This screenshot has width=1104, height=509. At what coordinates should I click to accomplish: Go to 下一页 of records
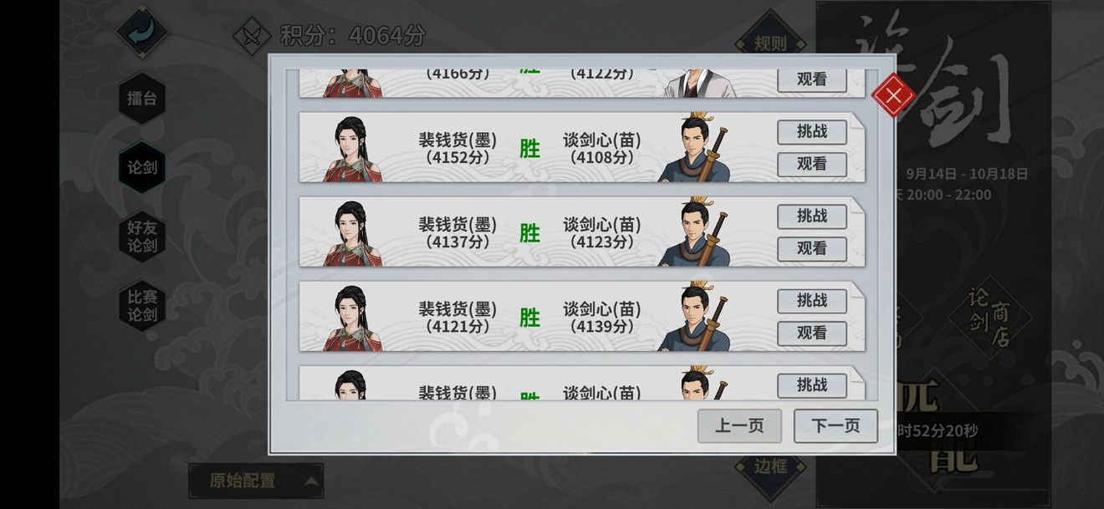click(x=836, y=425)
